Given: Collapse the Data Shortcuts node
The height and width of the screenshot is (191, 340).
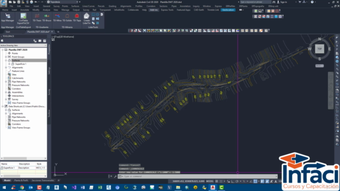Looking at the screenshot, I should [x=3, y=106].
